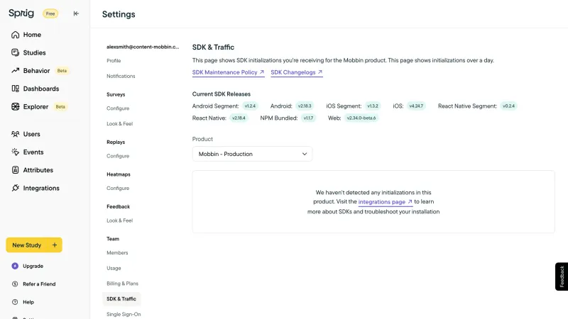This screenshot has width=568, height=319.
Task: Click the Dashboards icon
Action: pyautogui.click(x=15, y=89)
